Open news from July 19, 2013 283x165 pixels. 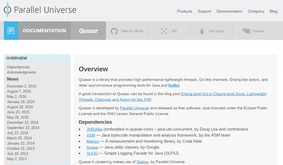point(17,154)
